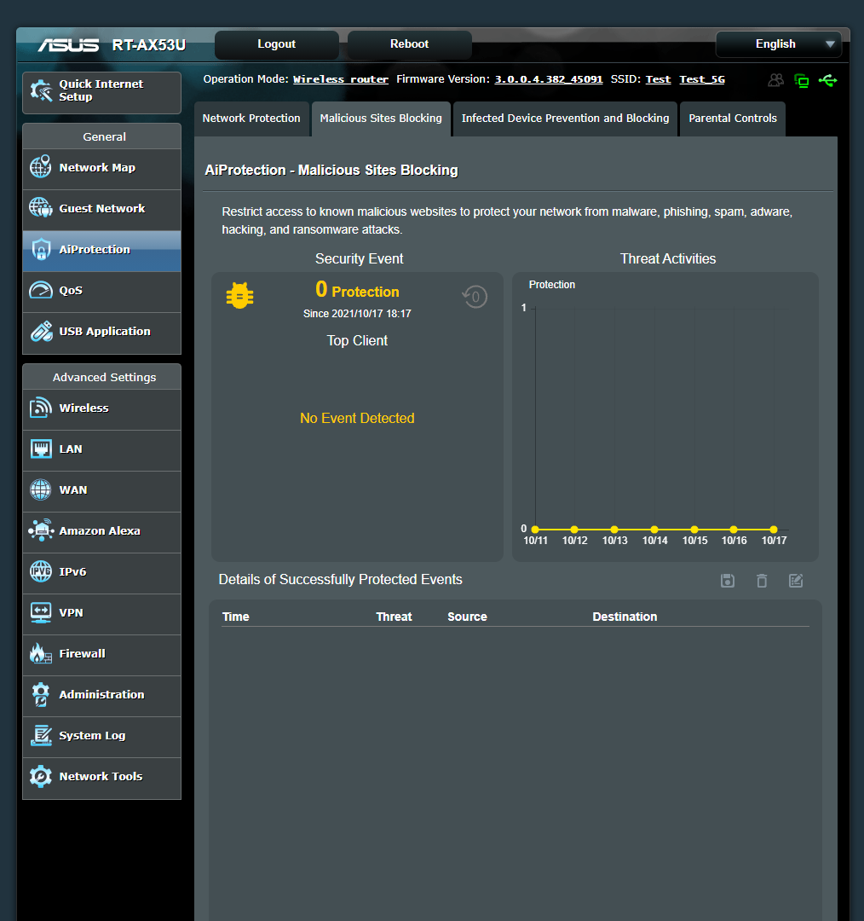
Task: Open the Guest Network menu label
Action: point(102,209)
